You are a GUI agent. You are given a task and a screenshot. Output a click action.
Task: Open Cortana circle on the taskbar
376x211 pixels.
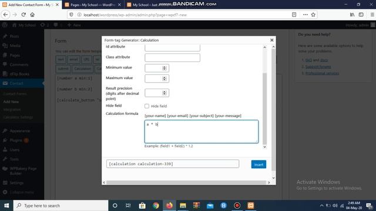[x=115, y=206]
